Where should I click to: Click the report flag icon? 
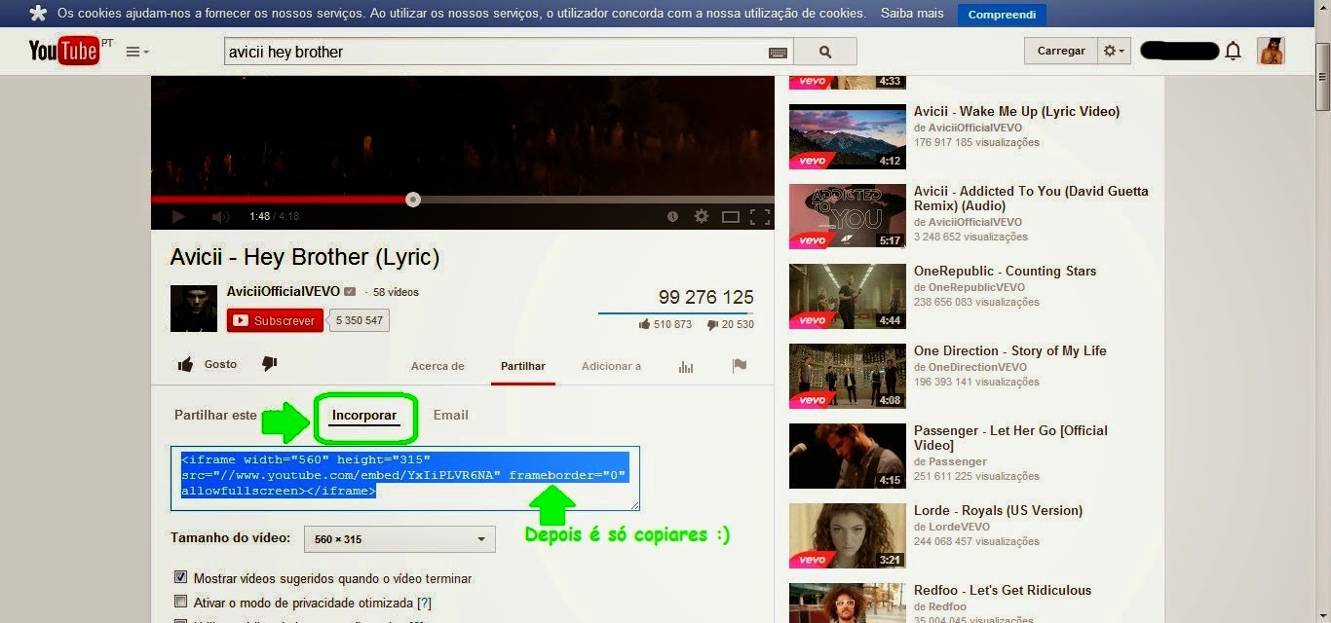(x=740, y=366)
